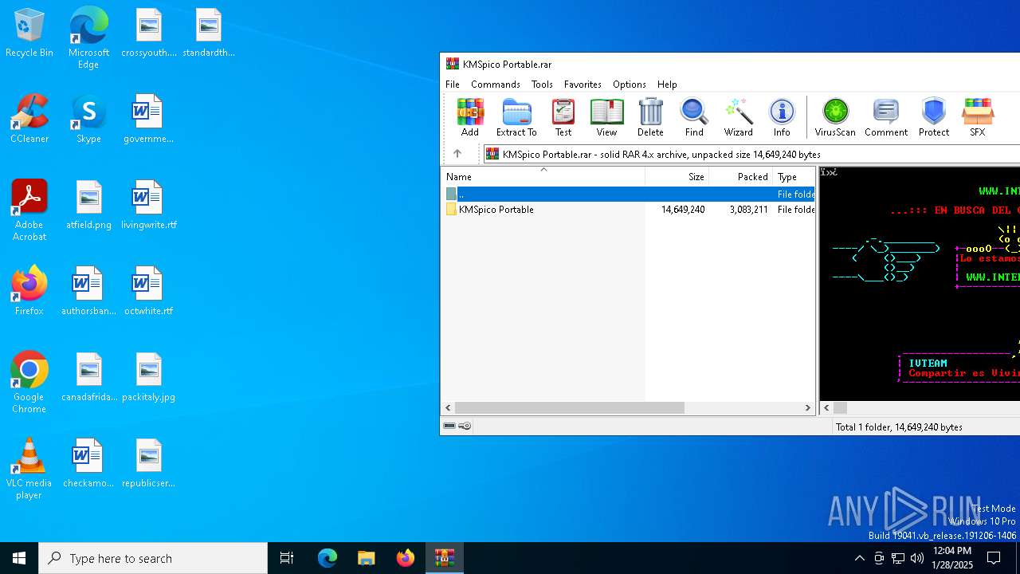Click file list scroll right arrow
This screenshot has width=1020, height=574.
(807, 407)
